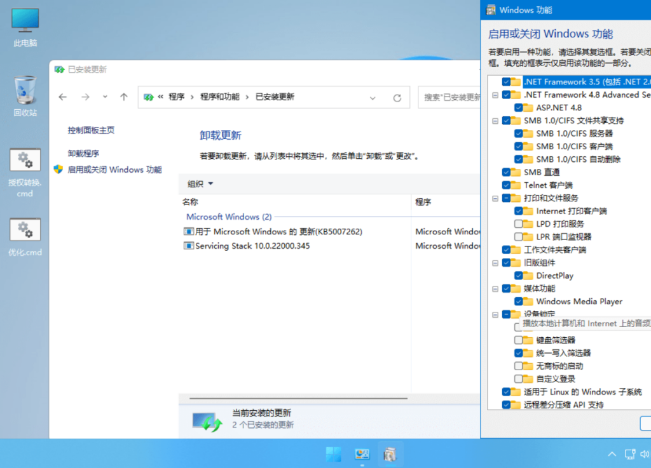Enable 键盘筛选器 checkbox
The width and height of the screenshot is (651, 468).
tap(519, 340)
